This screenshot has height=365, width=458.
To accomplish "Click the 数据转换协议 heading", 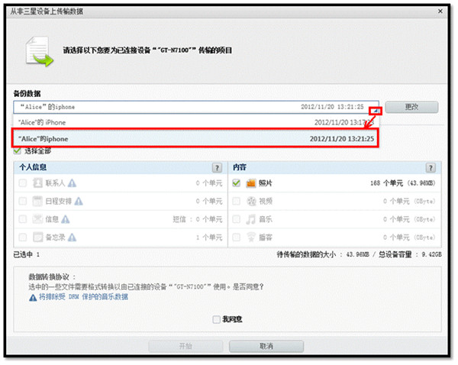I will [52, 276].
